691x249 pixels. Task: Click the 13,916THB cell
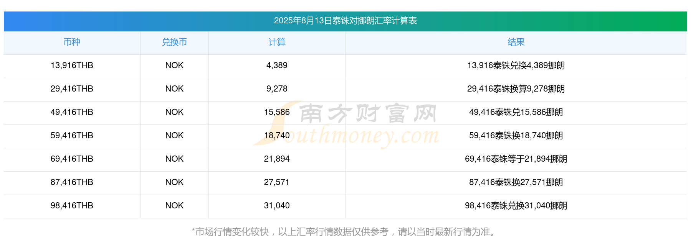click(x=72, y=66)
